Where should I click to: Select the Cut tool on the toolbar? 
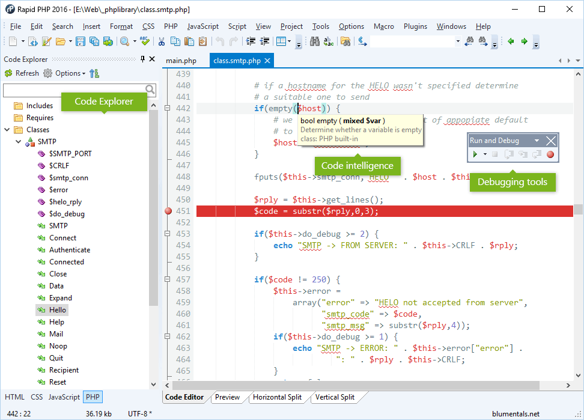(162, 41)
